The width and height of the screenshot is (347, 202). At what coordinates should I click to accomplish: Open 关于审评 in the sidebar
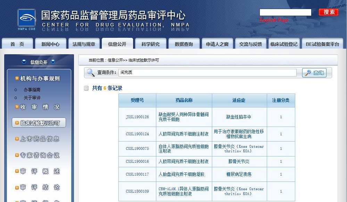pyautogui.click(x=32, y=98)
